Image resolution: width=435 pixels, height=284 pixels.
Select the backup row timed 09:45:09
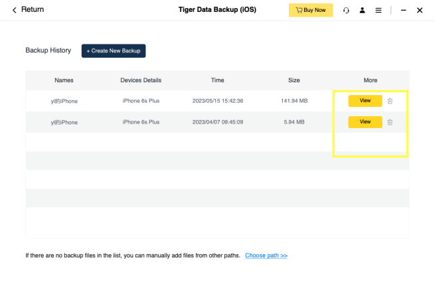tap(217, 122)
